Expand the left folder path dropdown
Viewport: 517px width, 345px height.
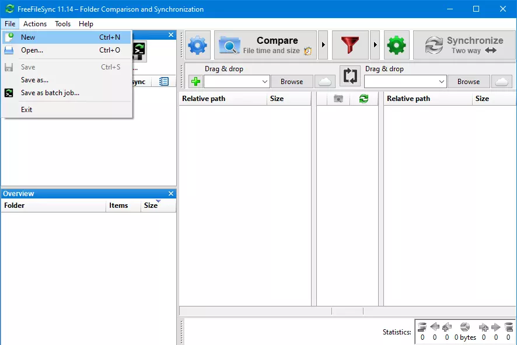pyautogui.click(x=265, y=82)
